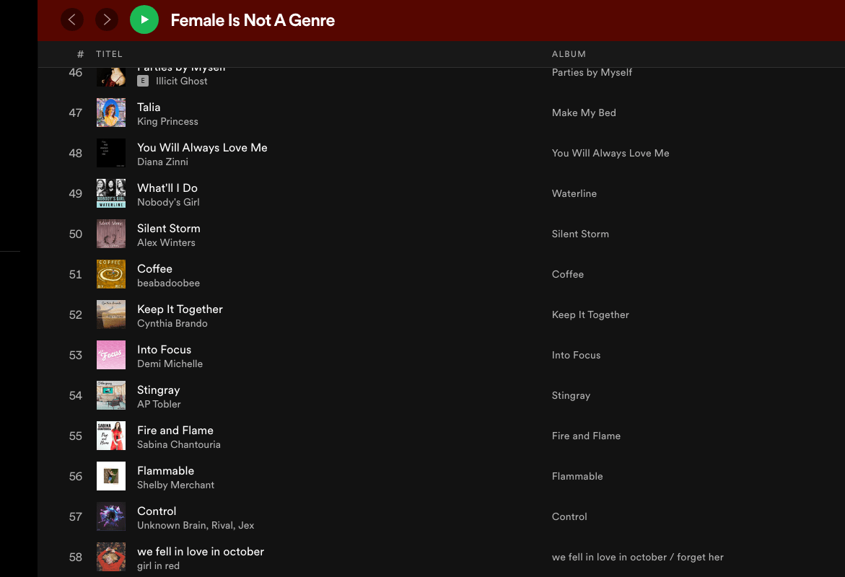Click the Fire and Flame cover art
Screen dimensions: 845x577
coord(111,436)
